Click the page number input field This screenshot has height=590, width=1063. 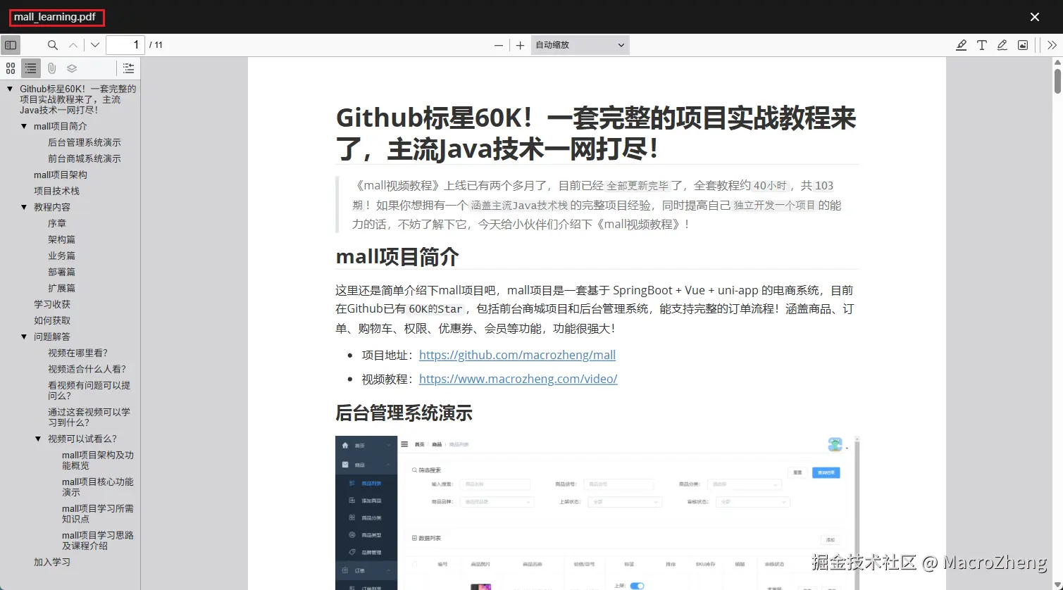tap(125, 45)
